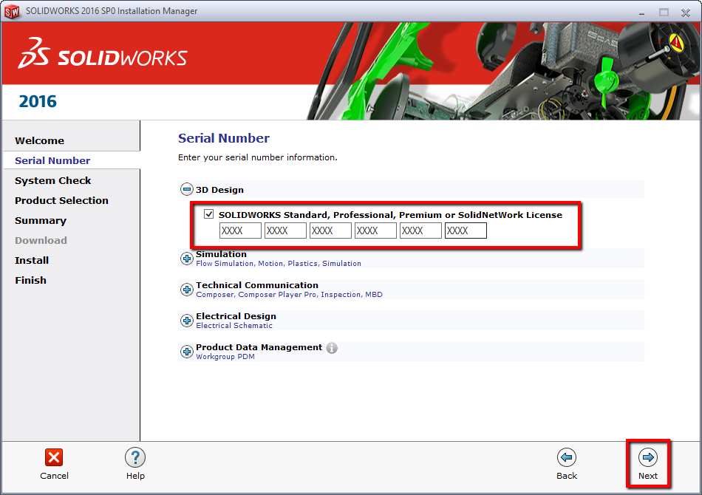Image resolution: width=702 pixels, height=495 pixels.
Task: Click the SOLIDWORKS logo in the banner
Action: pyautogui.click(x=103, y=54)
